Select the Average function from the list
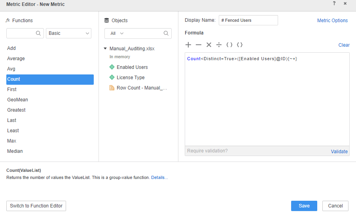This screenshot has width=356, height=215. coord(16,59)
